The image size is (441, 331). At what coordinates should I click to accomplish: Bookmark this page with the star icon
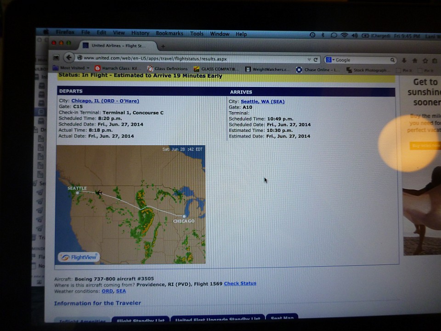pos(425,61)
